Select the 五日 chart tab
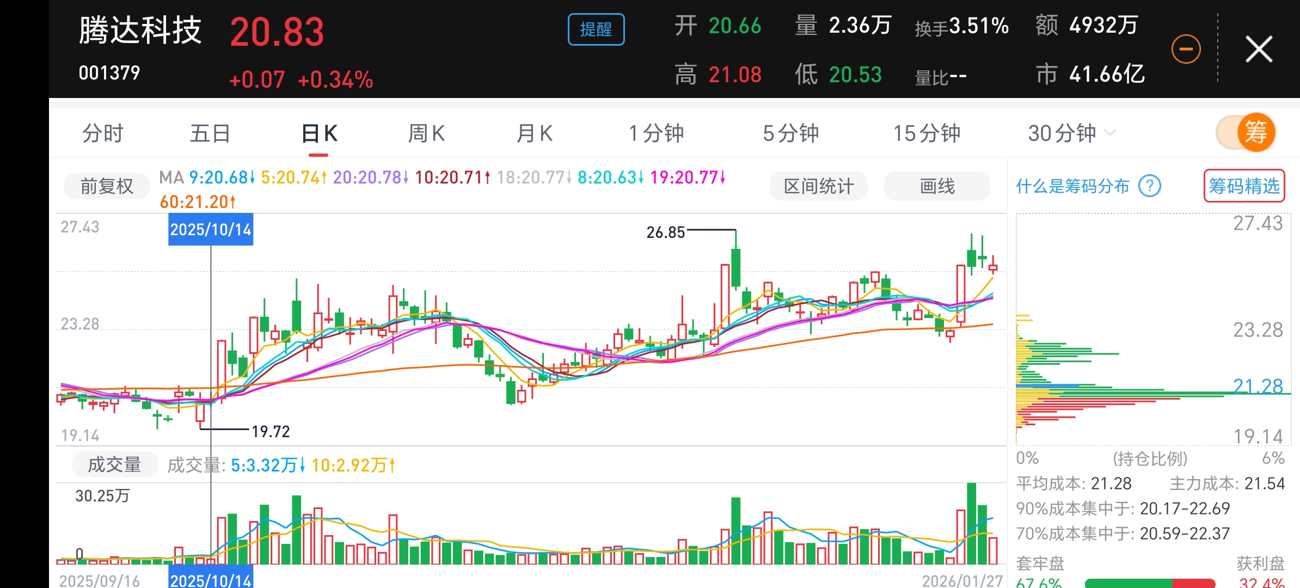 210,133
